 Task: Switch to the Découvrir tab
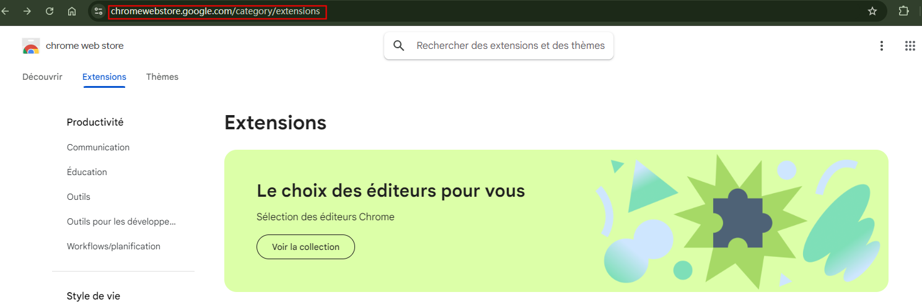click(42, 77)
